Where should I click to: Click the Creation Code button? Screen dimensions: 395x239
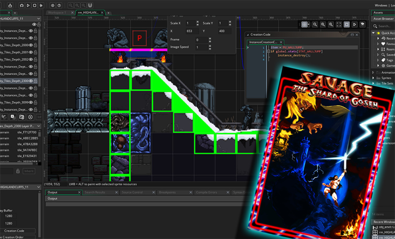(14, 231)
